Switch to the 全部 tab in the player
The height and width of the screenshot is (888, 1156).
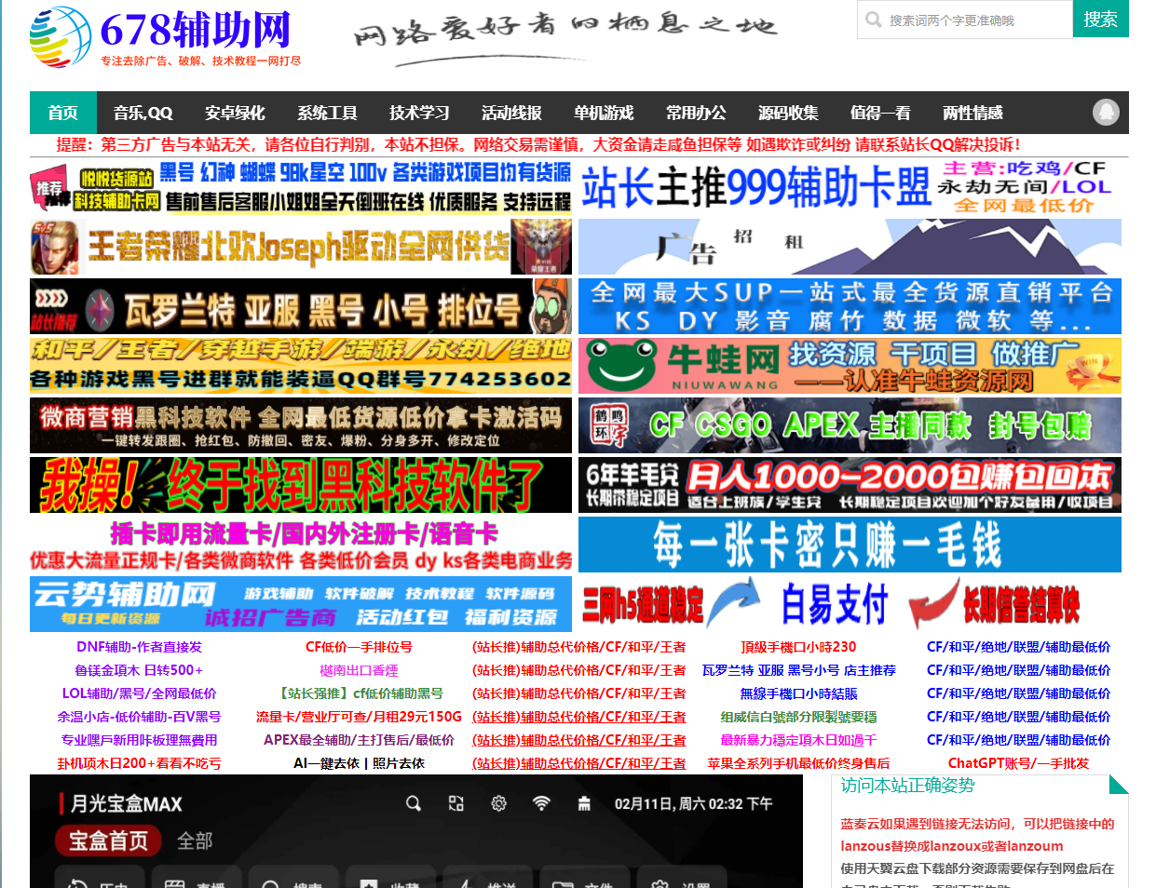point(197,839)
